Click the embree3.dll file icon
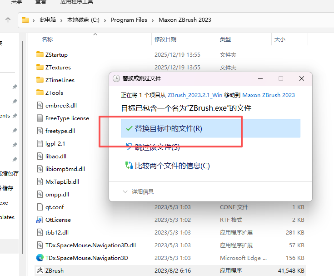 pos(40,105)
